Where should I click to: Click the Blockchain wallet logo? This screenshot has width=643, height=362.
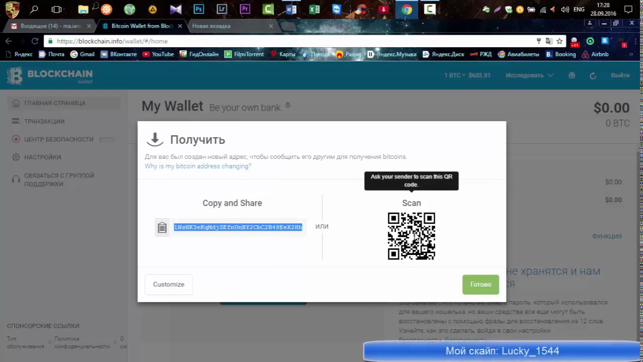50,75
